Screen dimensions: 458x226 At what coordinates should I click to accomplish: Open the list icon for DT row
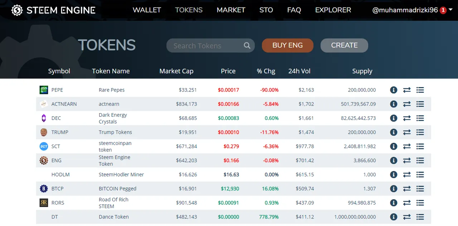pyautogui.click(x=420, y=217)
